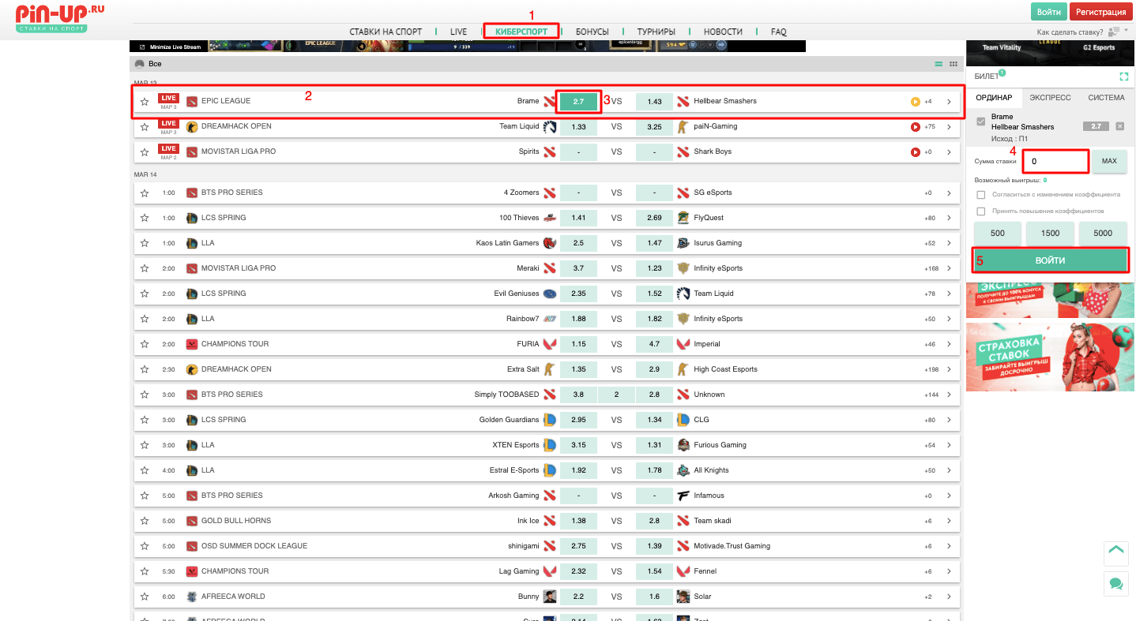The height and width of the screenshot is (621, 1136).
Task: Open live stream icon for Brame vs Hellbear Smashers
Action: [x=915, y=101]
